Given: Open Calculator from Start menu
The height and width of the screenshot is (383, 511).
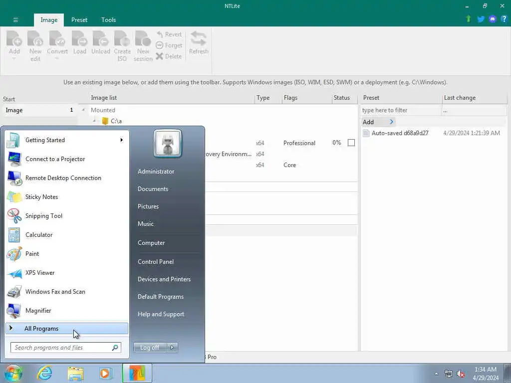Looking at the screenshot, I should point(67,235).
